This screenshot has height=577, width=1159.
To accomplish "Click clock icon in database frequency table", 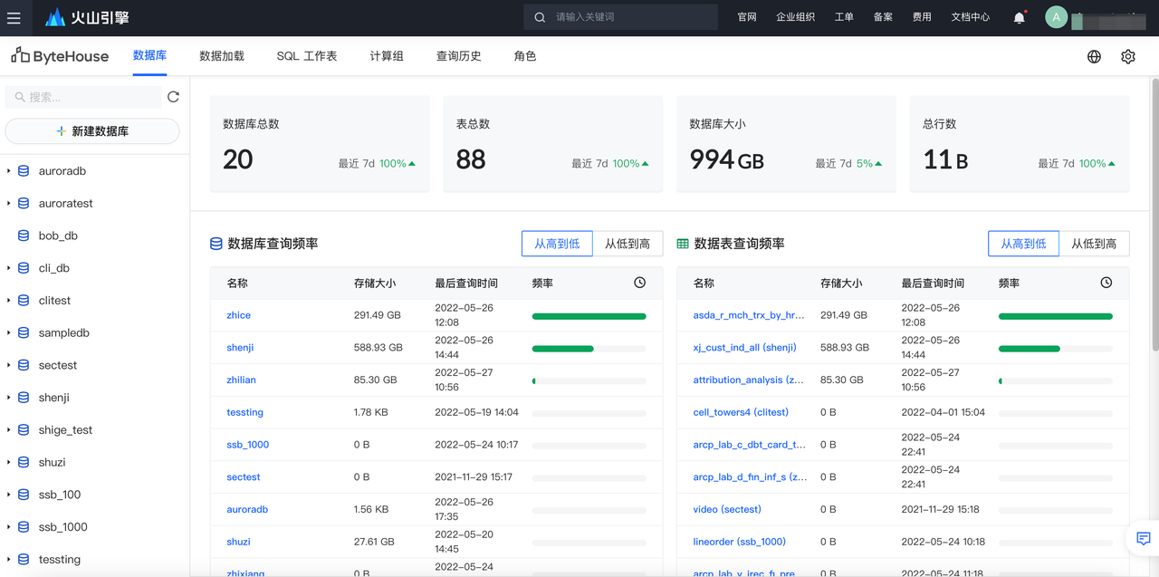I will tap(639, 283).
